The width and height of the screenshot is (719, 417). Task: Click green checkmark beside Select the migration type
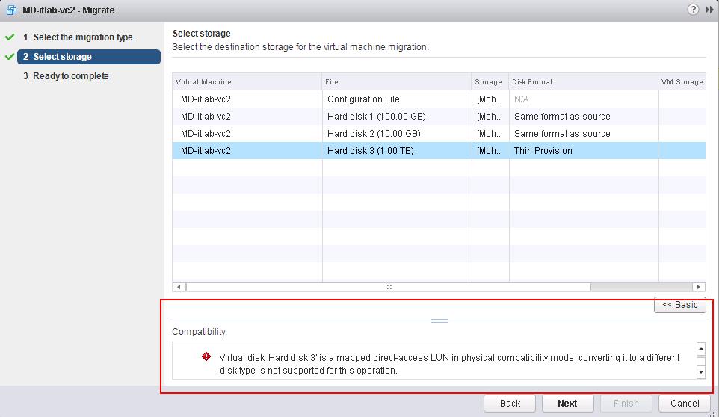(10, 37)
